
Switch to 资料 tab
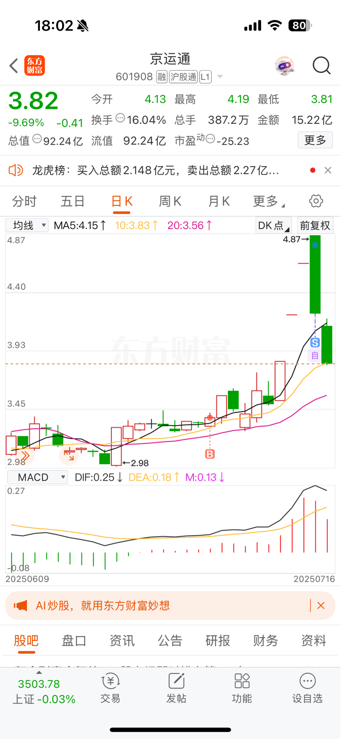click(x=314, y=640)
